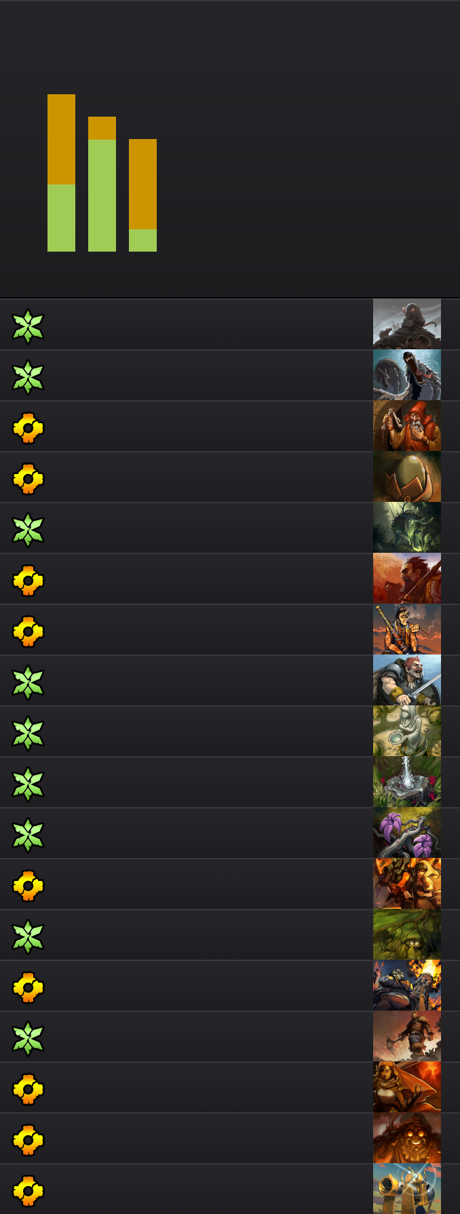The width and height of the screenshot is (460, 1214).
Task: Open the dark green glowing beast card thumbnail
Action: click(407, 528)
